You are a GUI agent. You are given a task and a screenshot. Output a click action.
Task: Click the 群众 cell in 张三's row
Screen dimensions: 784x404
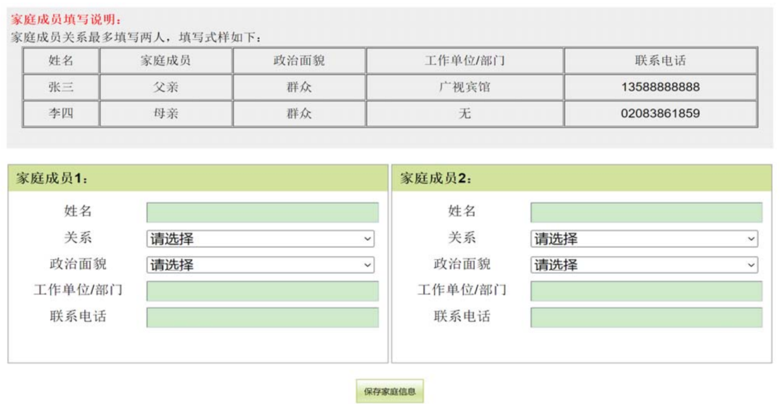point(299,87)
